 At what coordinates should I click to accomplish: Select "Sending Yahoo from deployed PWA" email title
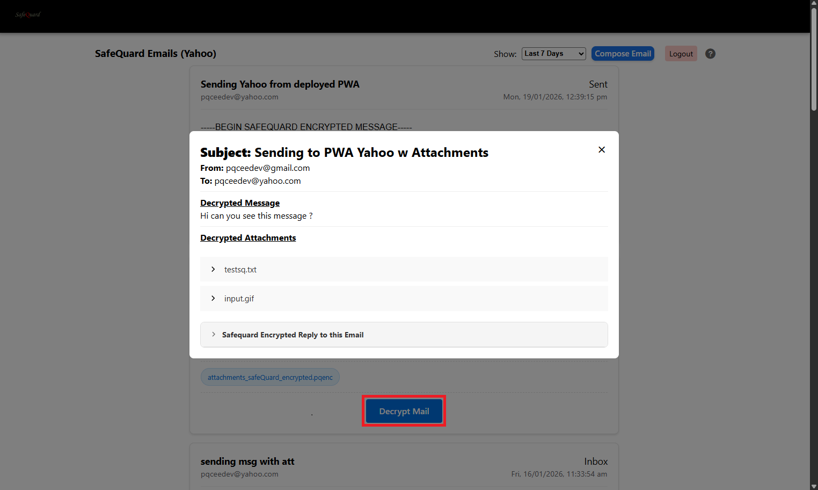(280, 84)
